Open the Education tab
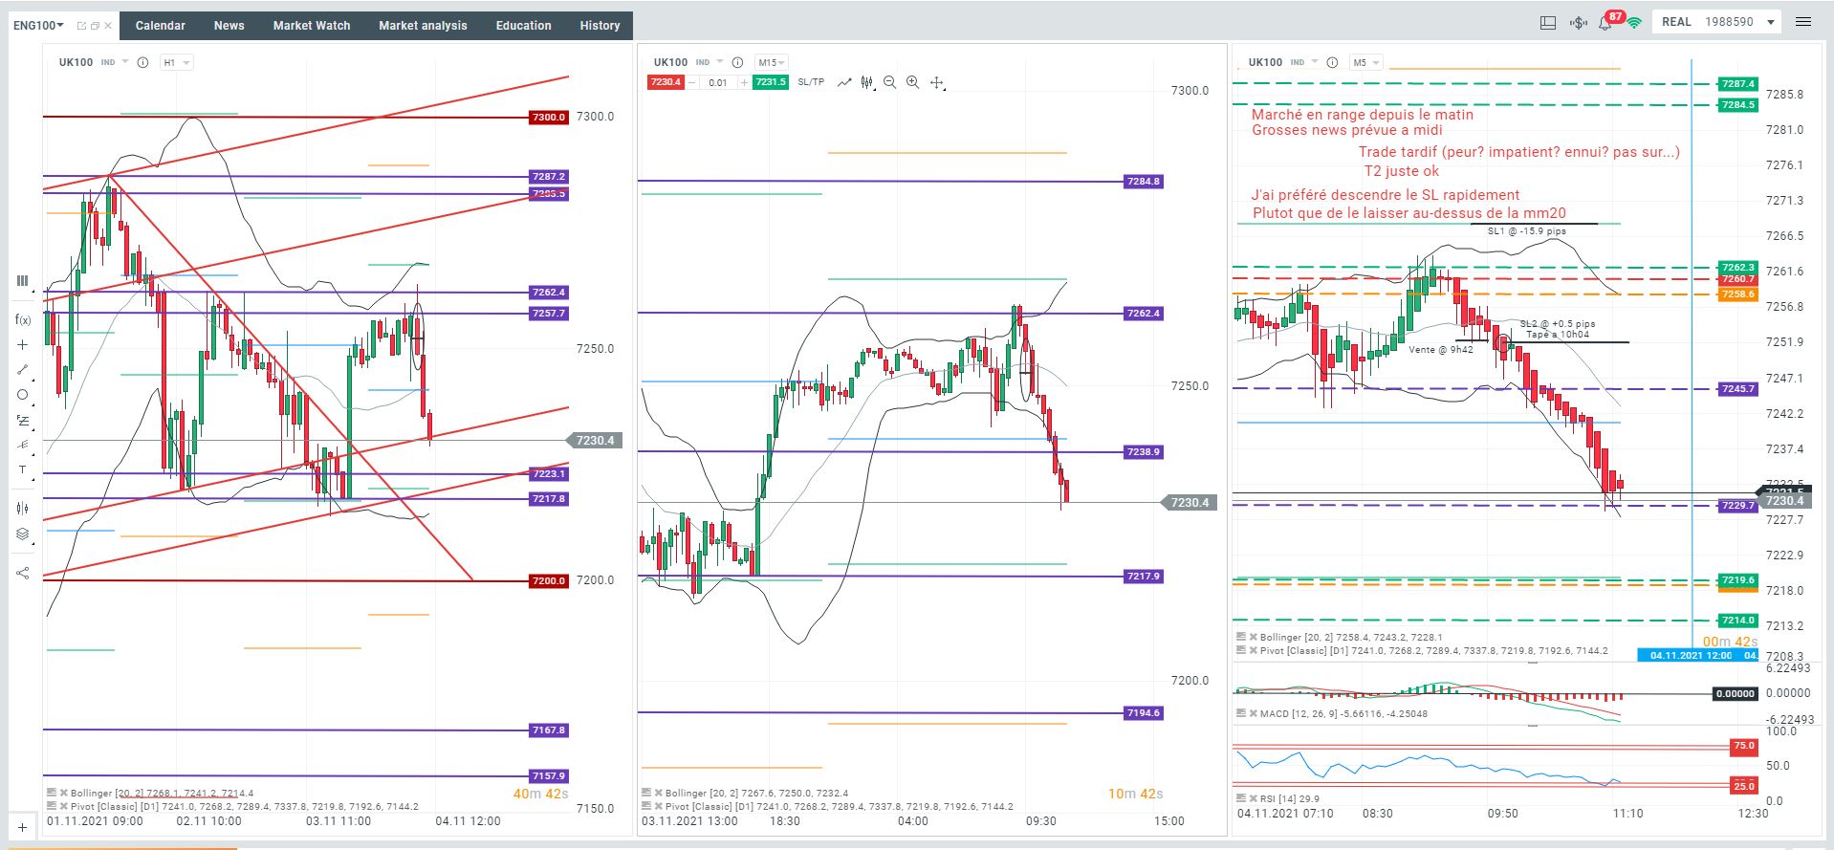This screenshot has width=1834, height=850. click(x=523, y=26)
